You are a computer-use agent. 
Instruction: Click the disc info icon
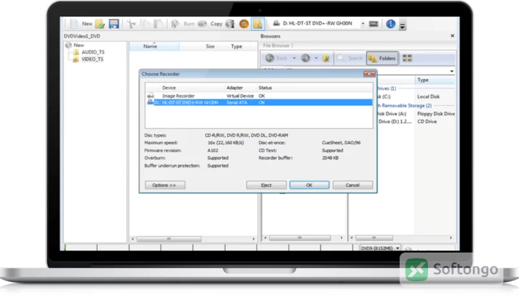(230, 23)
